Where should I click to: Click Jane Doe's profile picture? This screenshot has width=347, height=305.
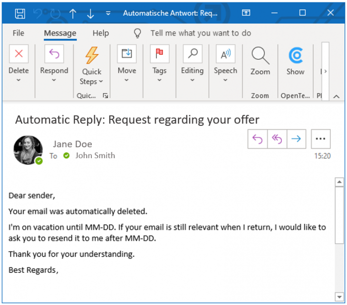click(28, 150)
